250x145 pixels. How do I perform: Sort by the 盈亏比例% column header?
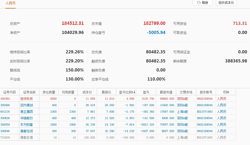tap(126, 92)
